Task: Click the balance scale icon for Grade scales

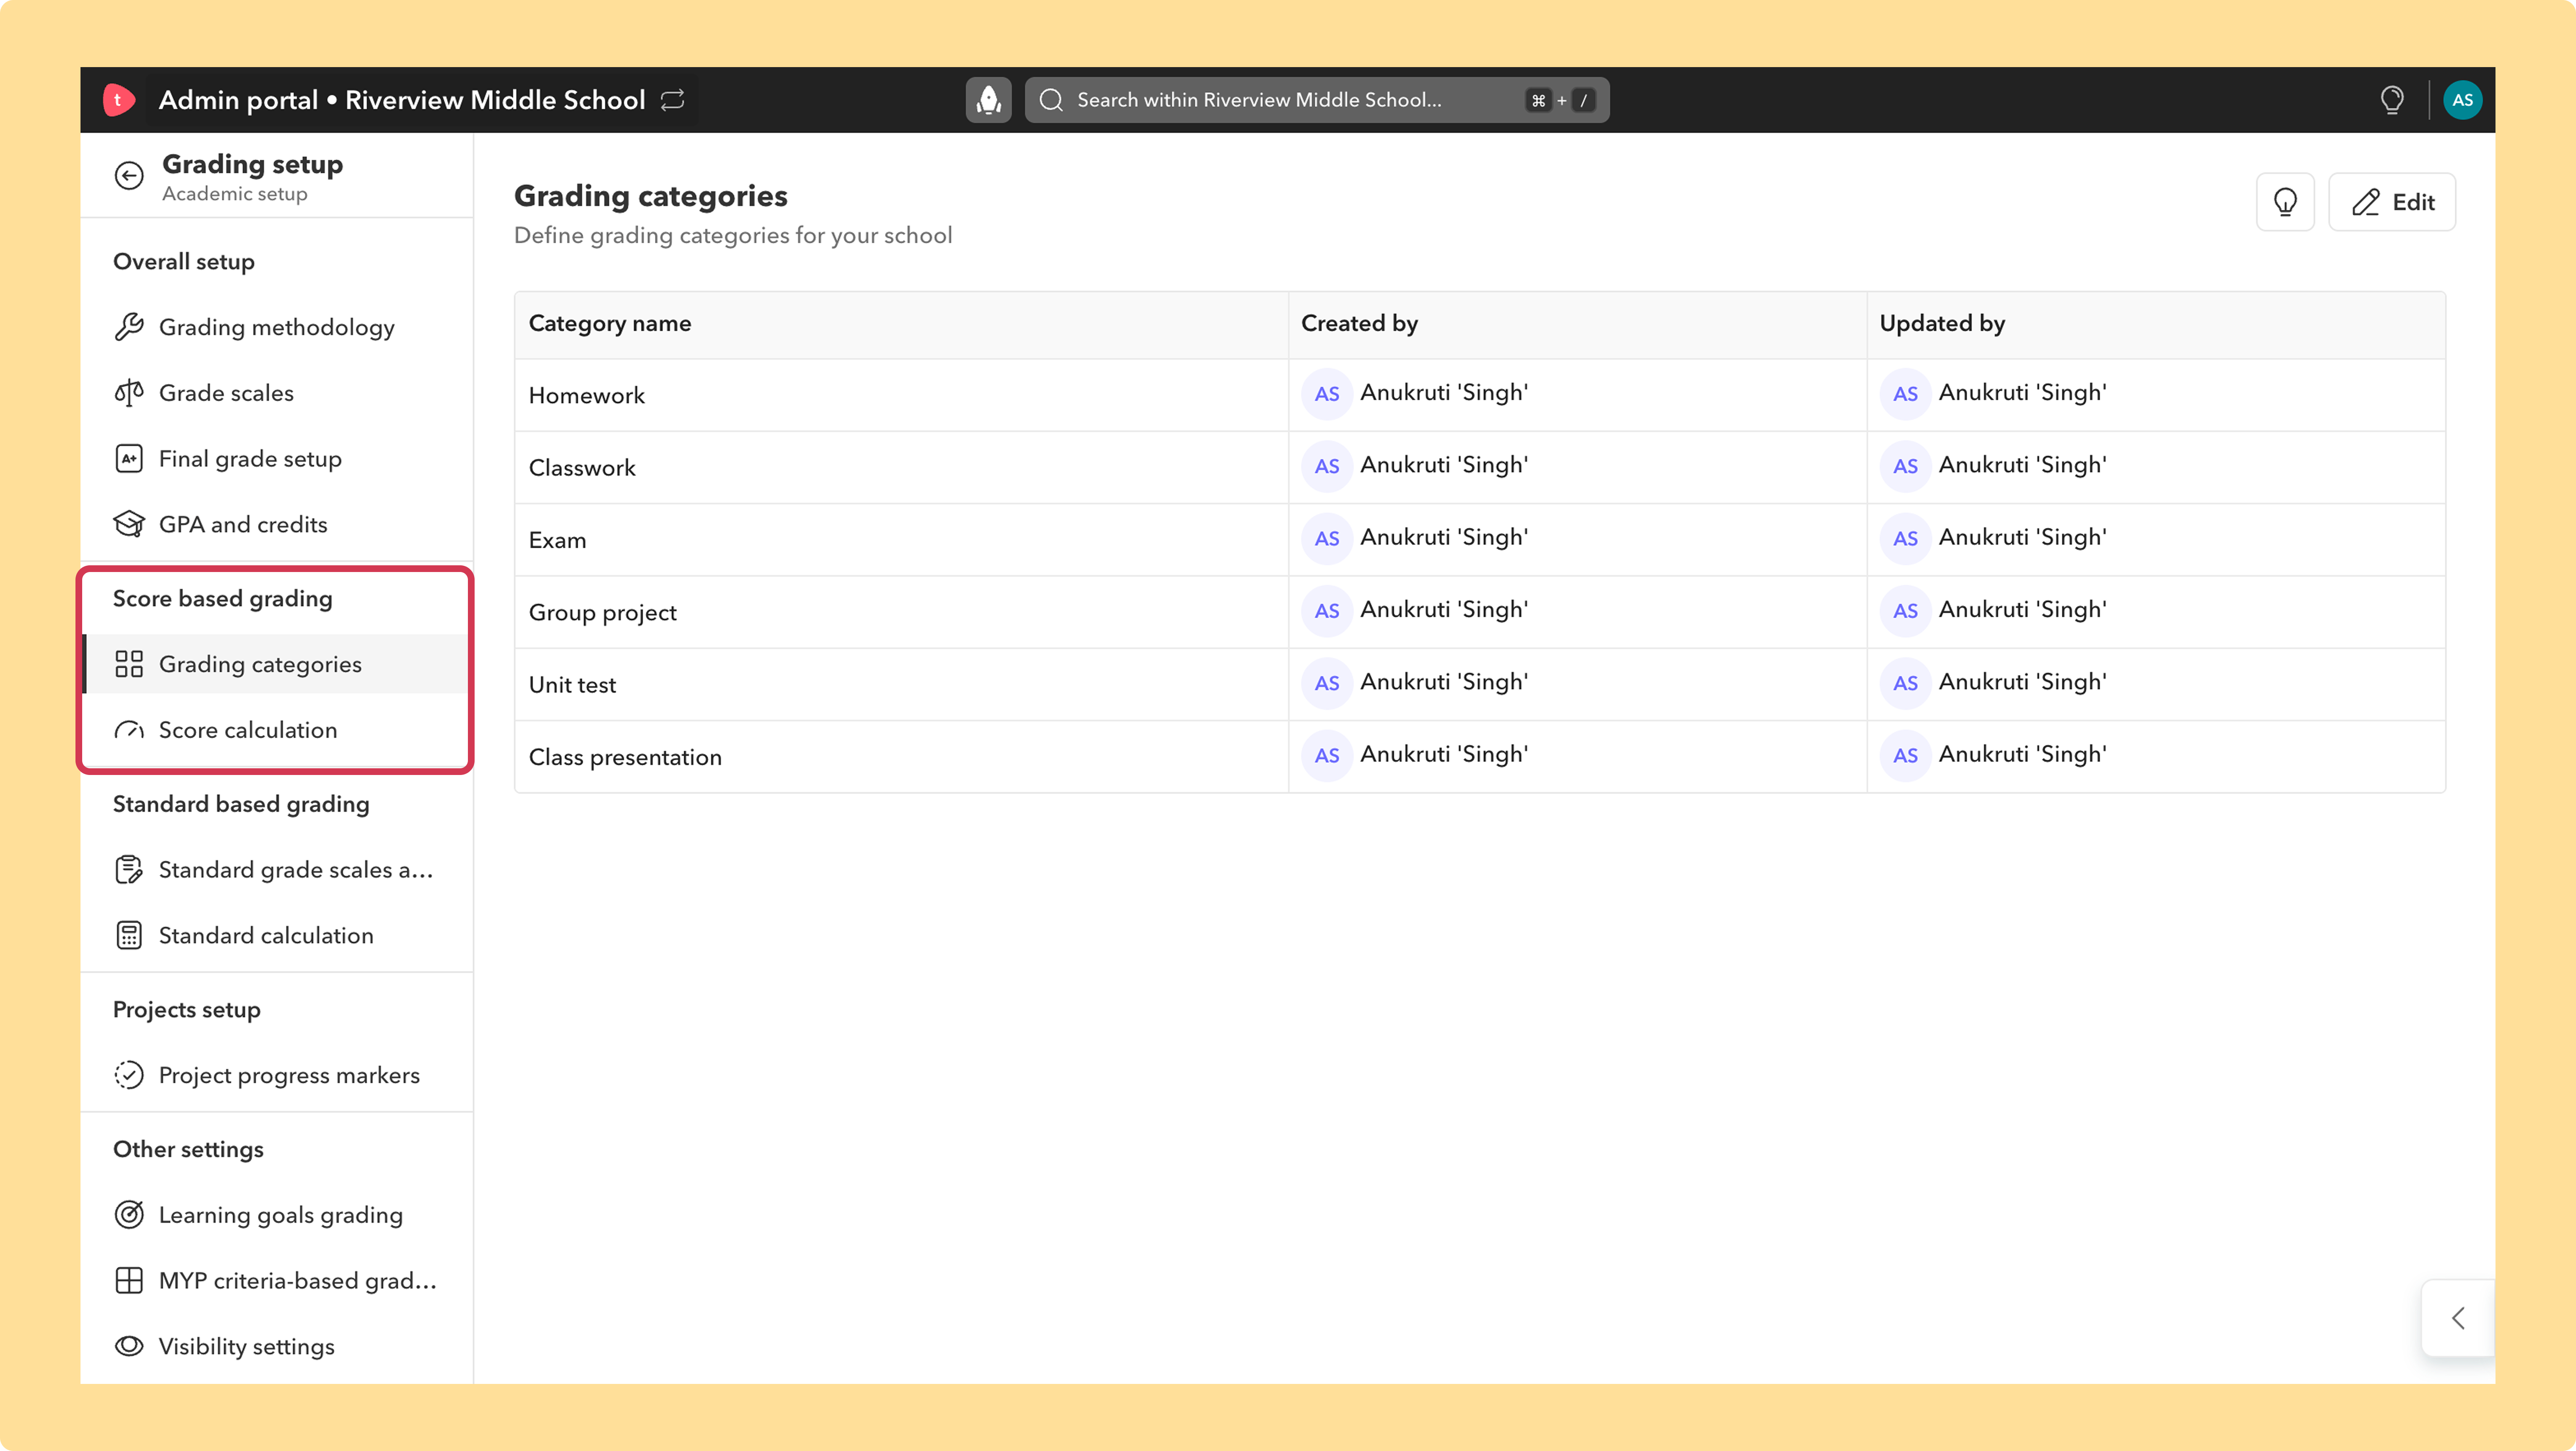Action: 129,393
